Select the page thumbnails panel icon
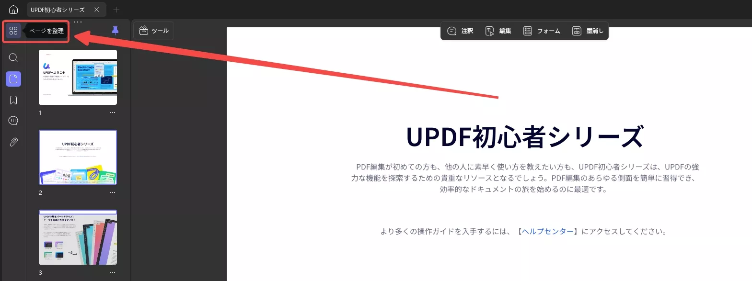This screenshot has width=752, height=281. (13, 79)
